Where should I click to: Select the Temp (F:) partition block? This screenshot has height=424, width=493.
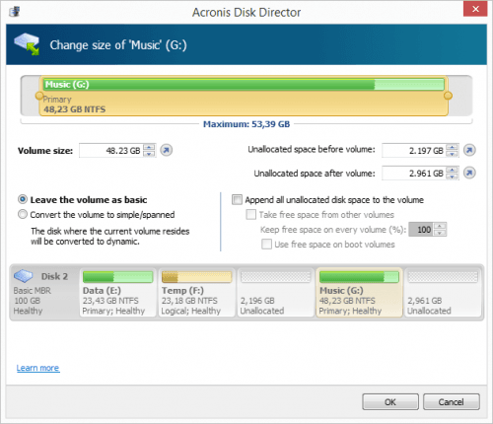point(196,293)
